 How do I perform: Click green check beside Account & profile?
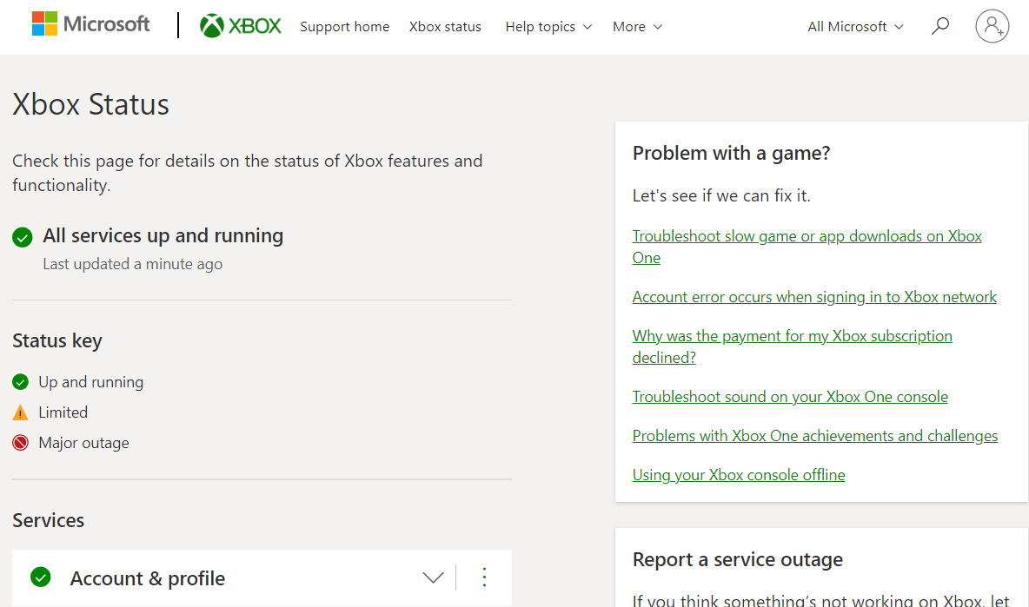(x=41, y=577)
